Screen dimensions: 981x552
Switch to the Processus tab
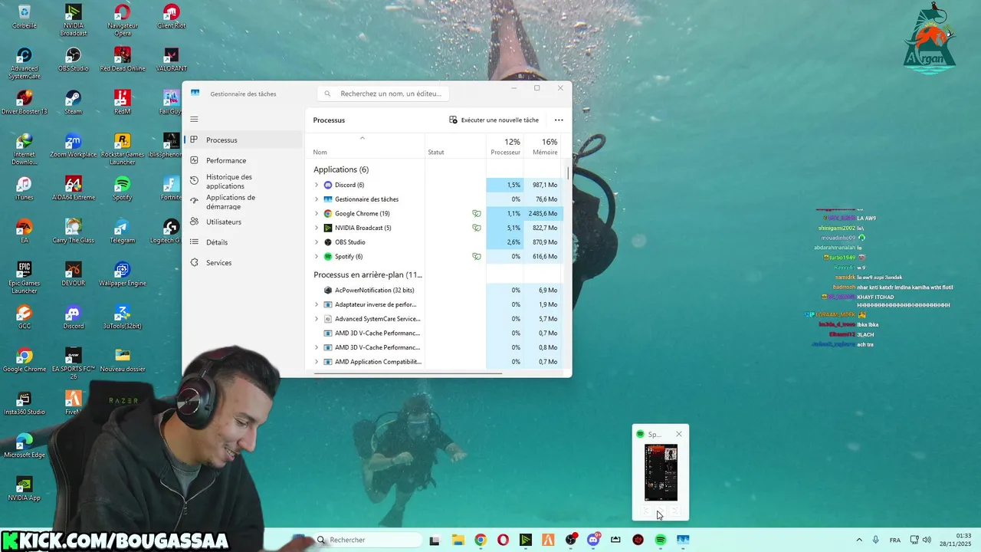point(244,140)
